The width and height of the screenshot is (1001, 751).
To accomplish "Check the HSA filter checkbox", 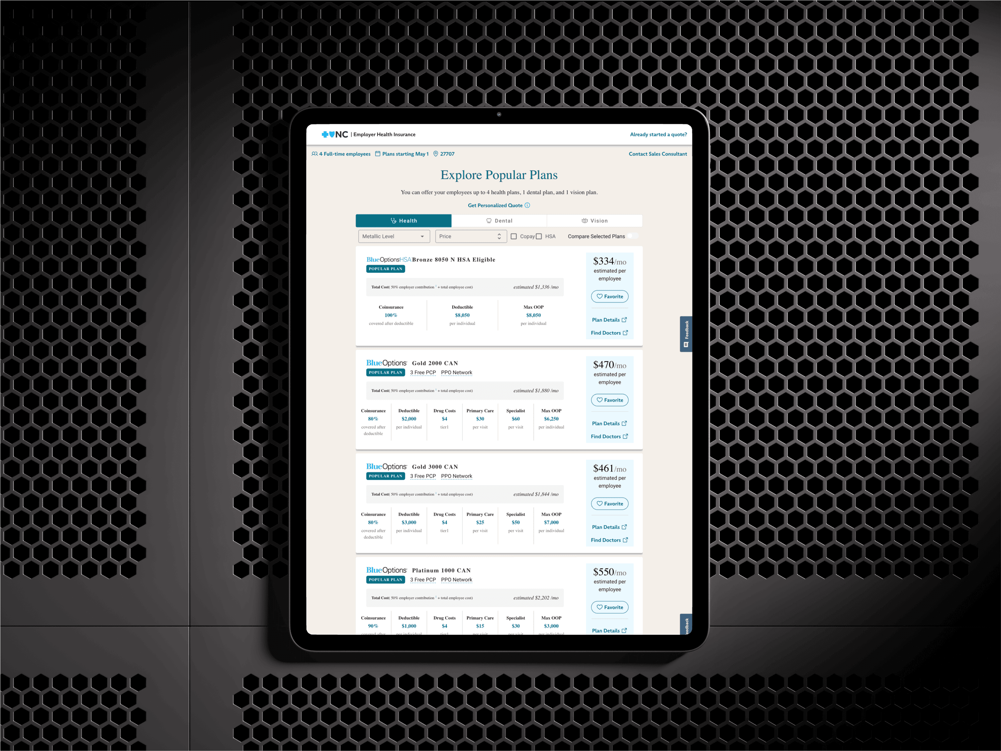I will [x=538, y=236].
